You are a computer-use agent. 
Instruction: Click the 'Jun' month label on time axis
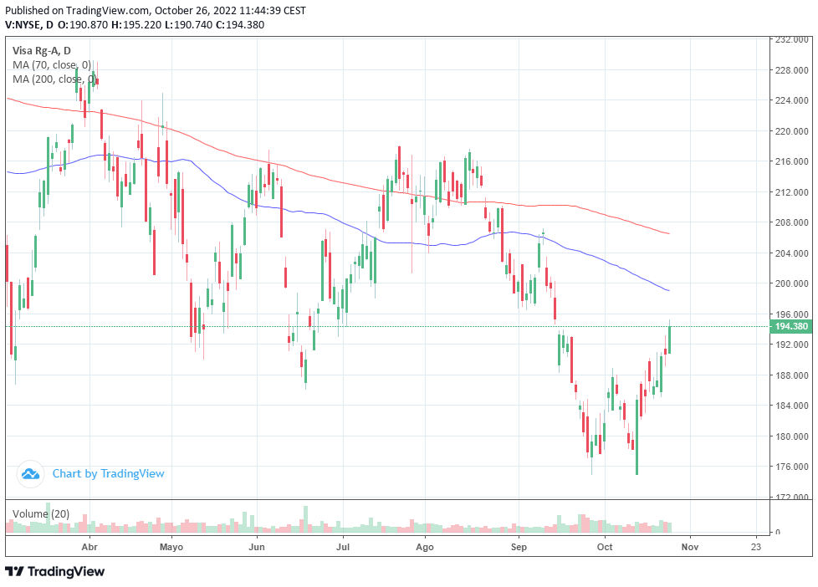pyautogui.click(x=257, y=547)
